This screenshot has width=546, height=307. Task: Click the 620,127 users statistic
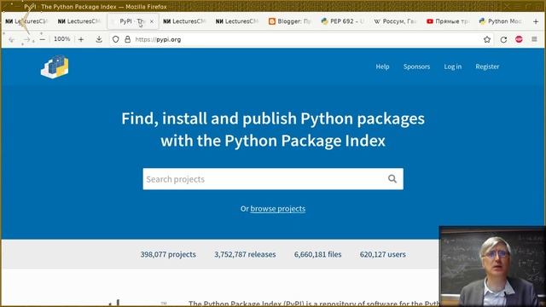pos(383,254)
